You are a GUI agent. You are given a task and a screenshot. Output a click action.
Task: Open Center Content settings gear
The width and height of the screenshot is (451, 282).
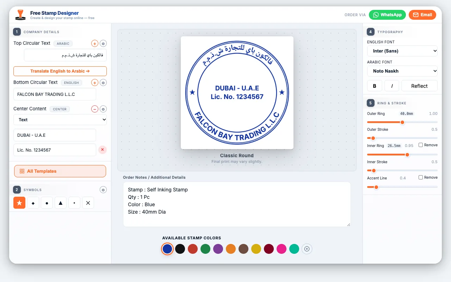pos(103,109)
